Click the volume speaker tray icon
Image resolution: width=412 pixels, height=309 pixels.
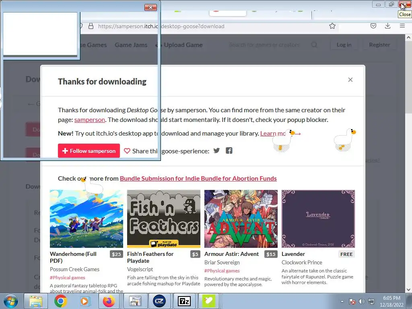(362, 301)
